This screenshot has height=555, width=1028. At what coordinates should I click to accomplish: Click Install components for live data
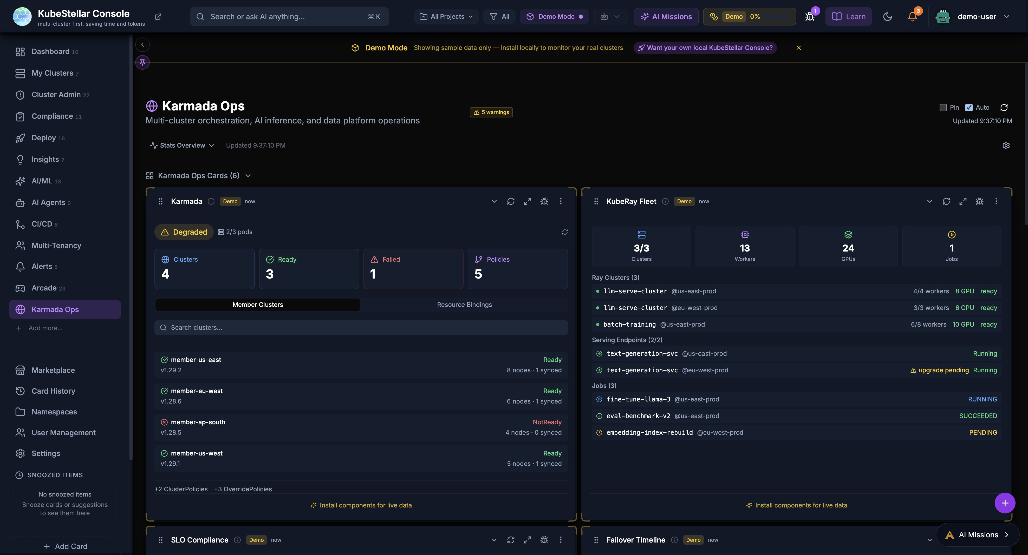(x=361, y=505)
